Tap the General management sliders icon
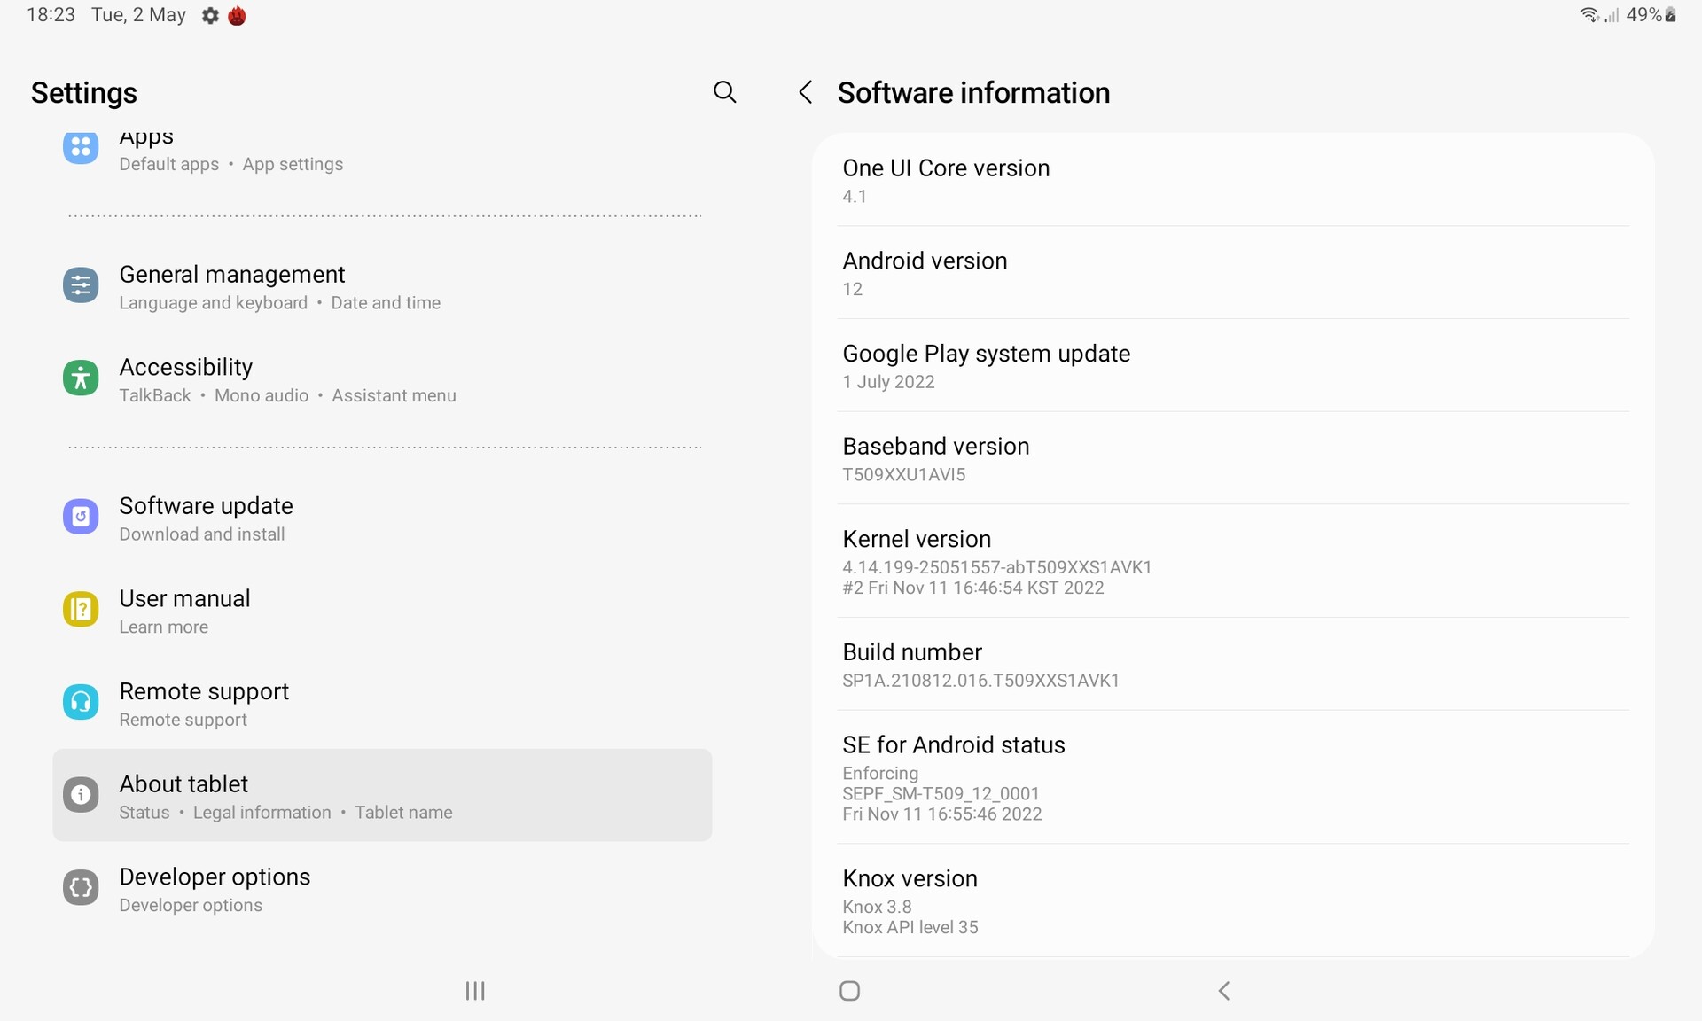The image size is (1702, 1021). 81,285
